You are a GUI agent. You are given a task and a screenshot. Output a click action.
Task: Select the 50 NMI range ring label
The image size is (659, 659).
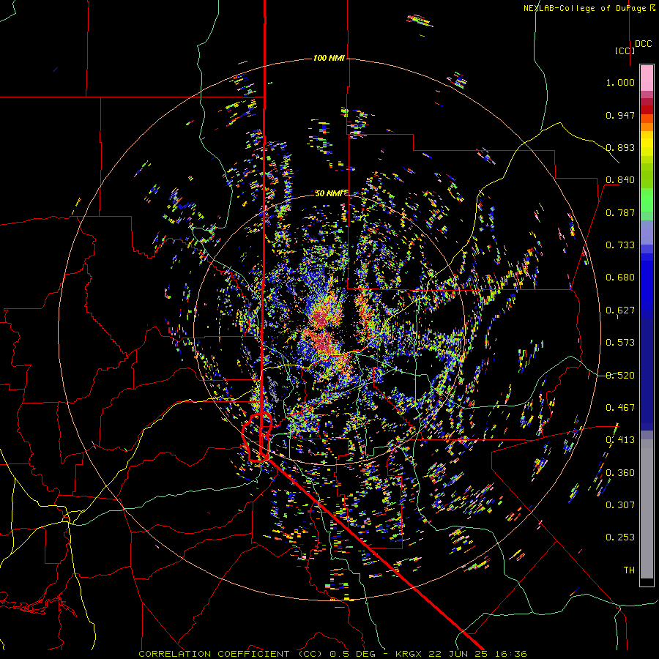[x=329, y=193]
